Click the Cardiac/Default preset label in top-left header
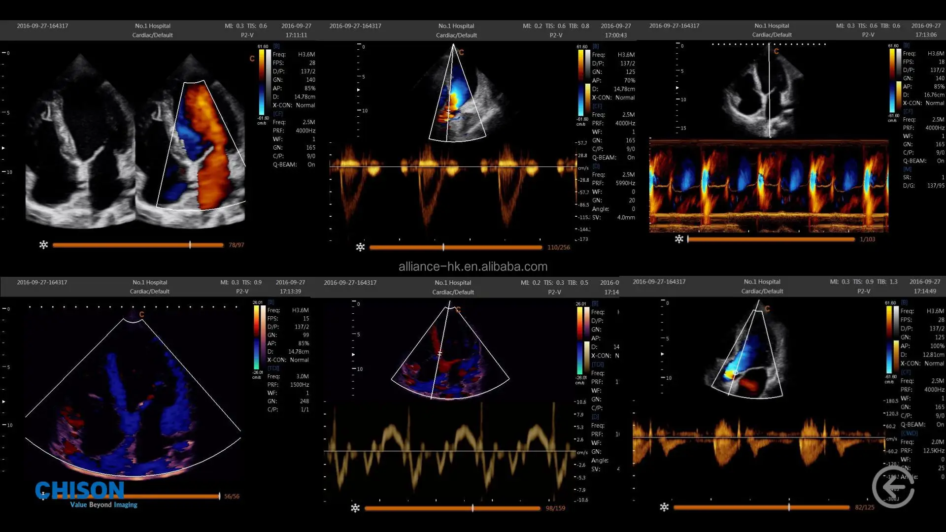The height and width of the screenshot is (532, 946). pos(152,35)
